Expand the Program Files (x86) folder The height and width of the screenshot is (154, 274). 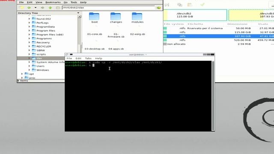pos(29,35)
